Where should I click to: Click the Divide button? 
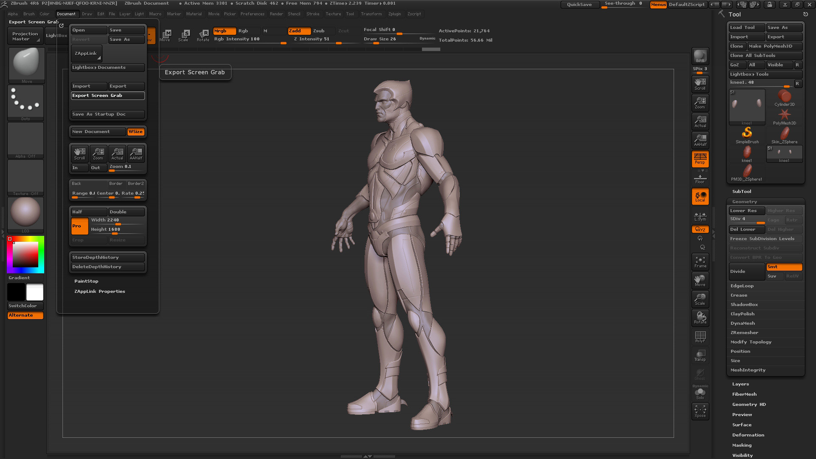pos(747,272)
